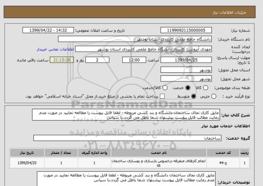Click the table date cell 1399/04/25

pyautogui.click(x=27, y=163)
